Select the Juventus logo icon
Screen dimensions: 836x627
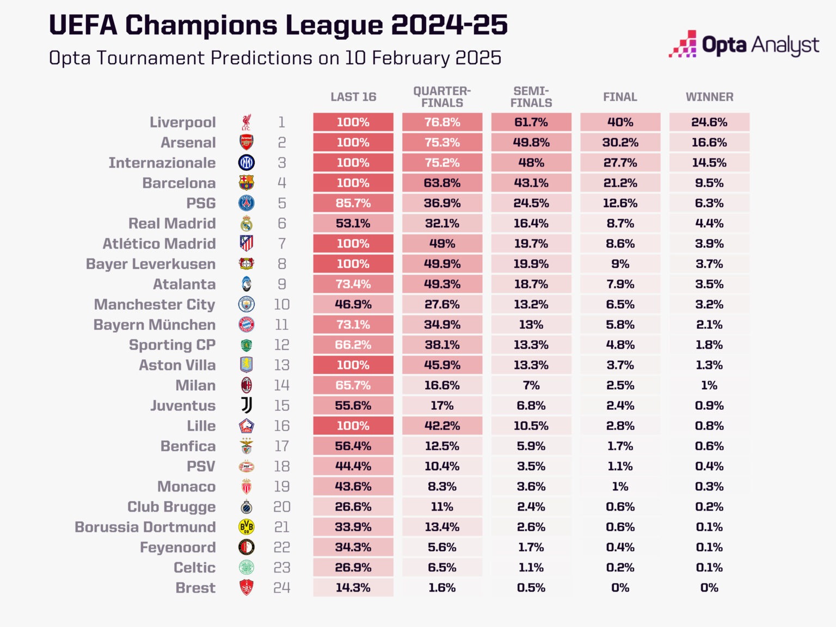coord(247,405)
